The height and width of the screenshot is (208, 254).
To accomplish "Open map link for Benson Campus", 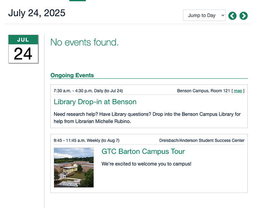I will (238, 91).
